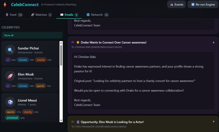Click Elon Musk's climate tag
This screenshot has width=219, height=132.
(x=23, y=86)
